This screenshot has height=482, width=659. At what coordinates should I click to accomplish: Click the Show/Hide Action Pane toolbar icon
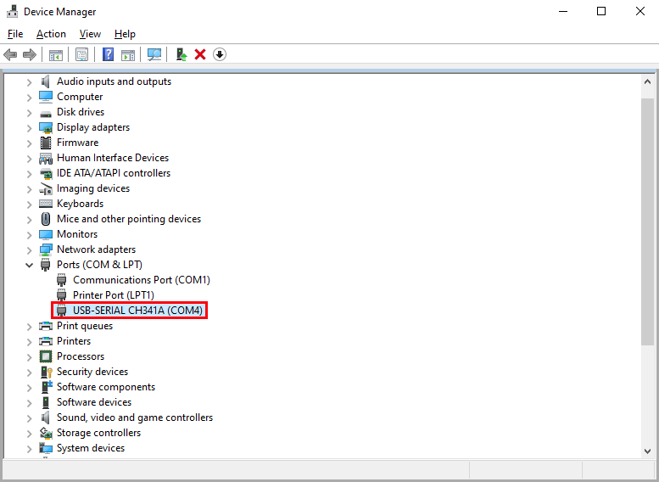pyautogui.click(x=128, y=54)
